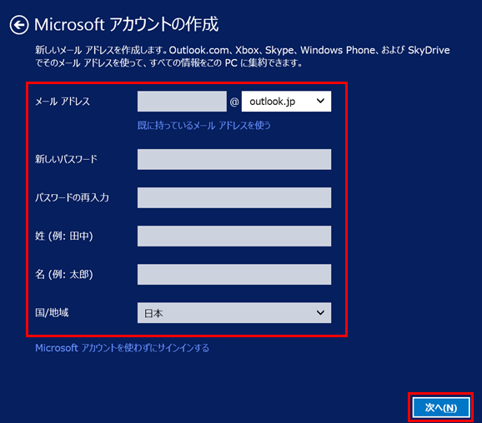The width and height of the screenshot is (482, 423).
Task: Click the 姓 (例: 田中) label
Action: [x=64, y=236]
